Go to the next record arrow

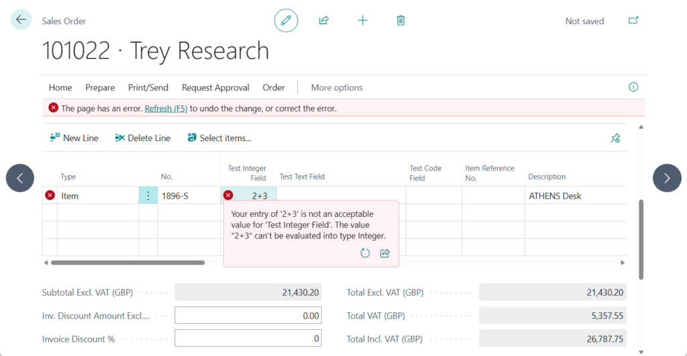tap(666, 178)
